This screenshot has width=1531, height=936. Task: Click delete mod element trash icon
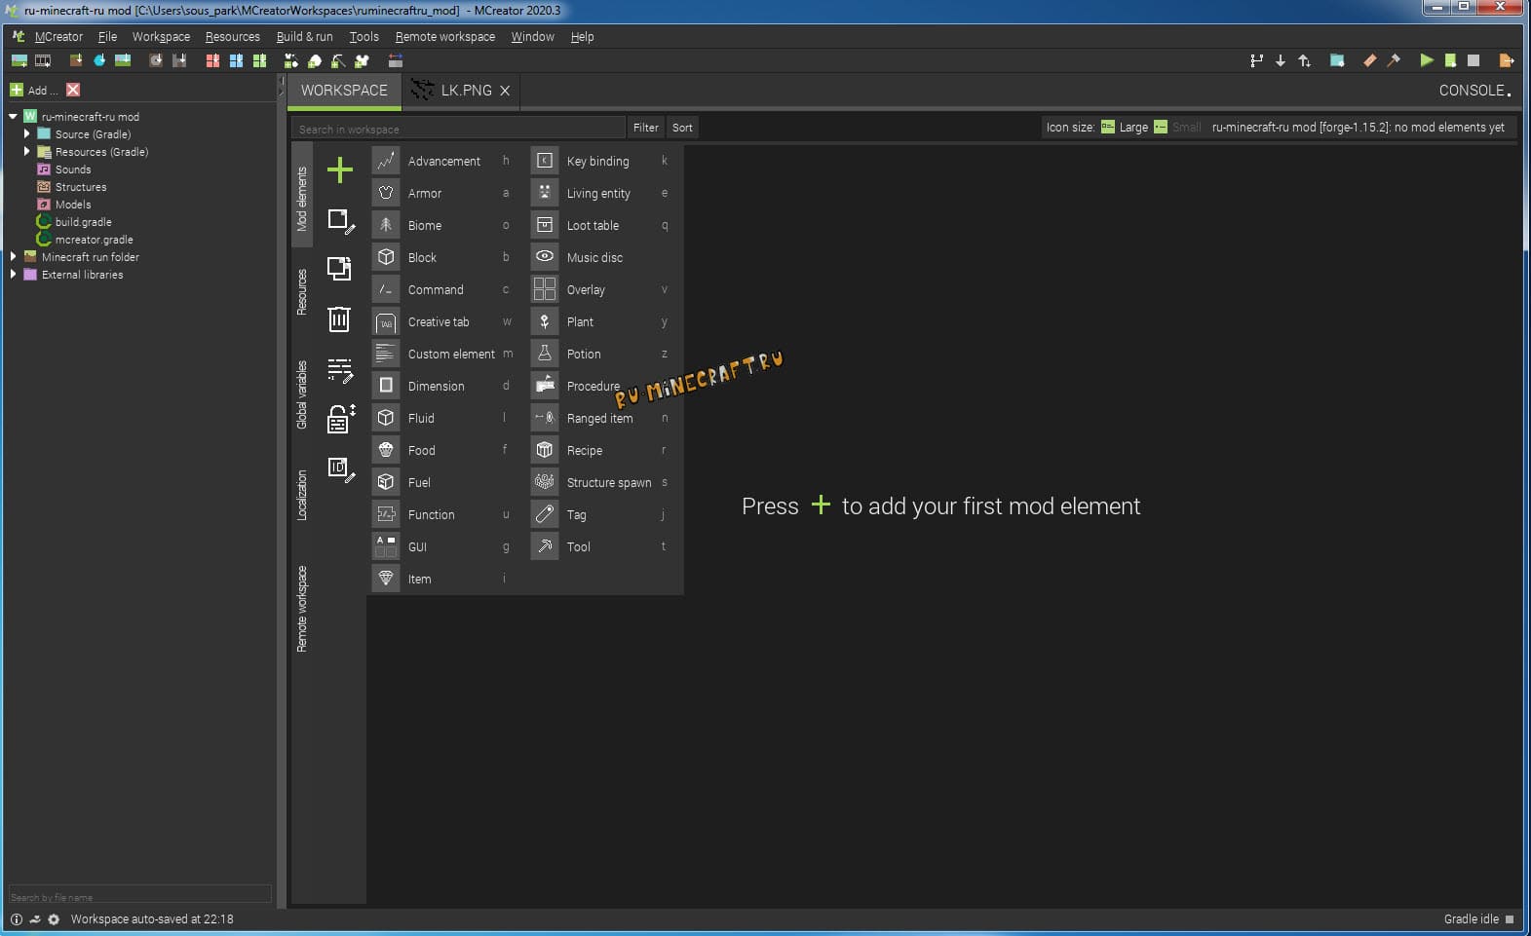tap(339, 318)
